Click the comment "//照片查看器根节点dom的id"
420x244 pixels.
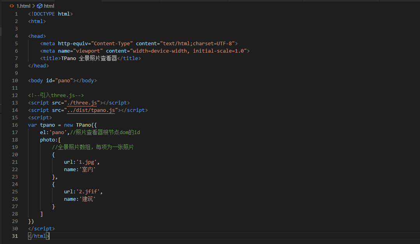pos(105,133)
